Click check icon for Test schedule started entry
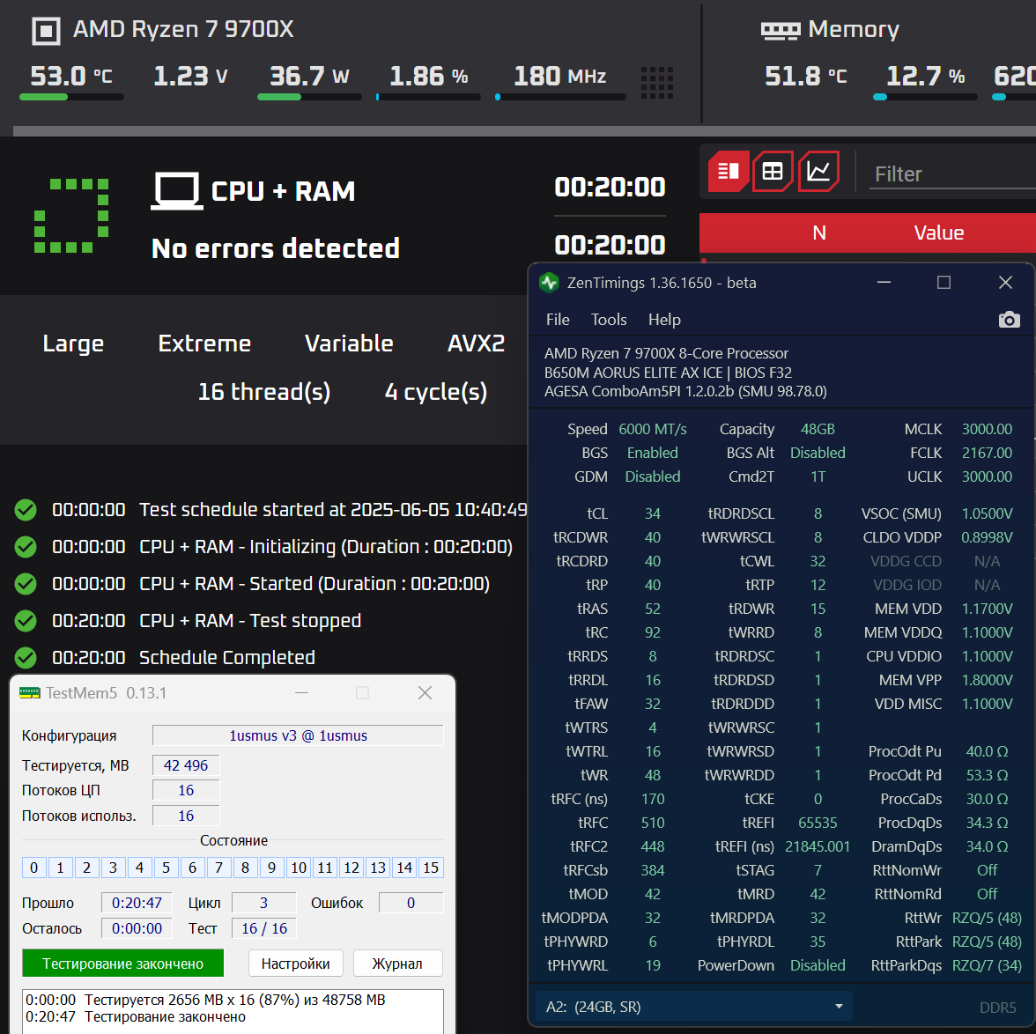This screenshot has height=1034, width=1036. (x=26, y=510)
